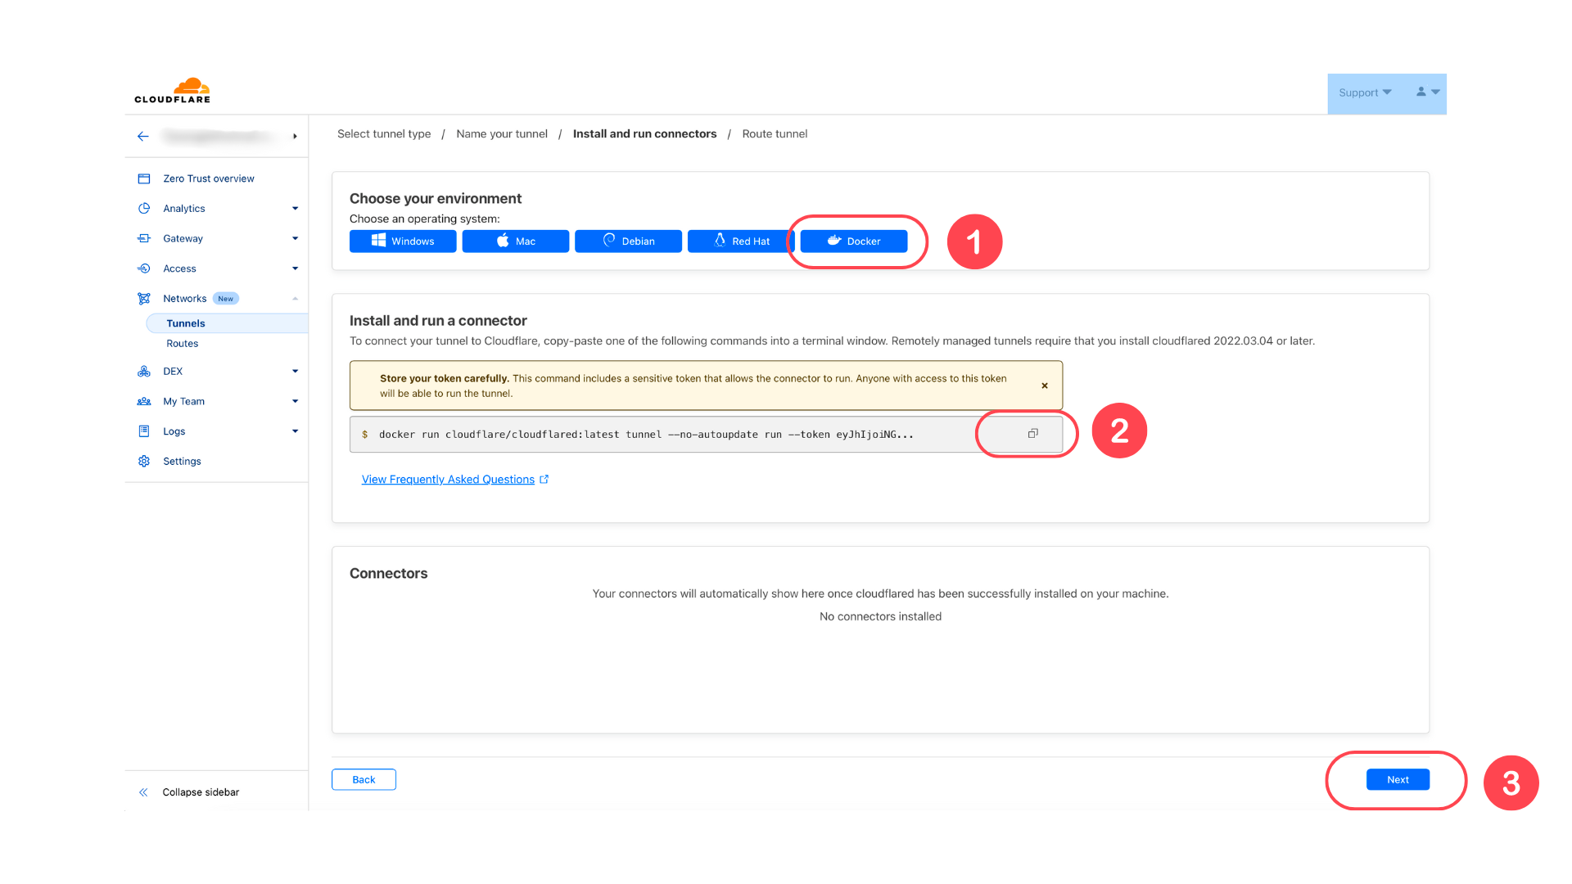Click the Zero Trust overview icon

coord(144,178)
